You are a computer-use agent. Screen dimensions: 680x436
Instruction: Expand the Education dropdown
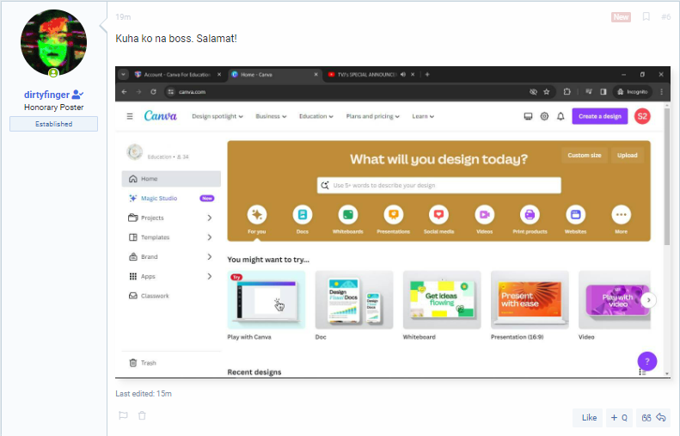(316, 116)
